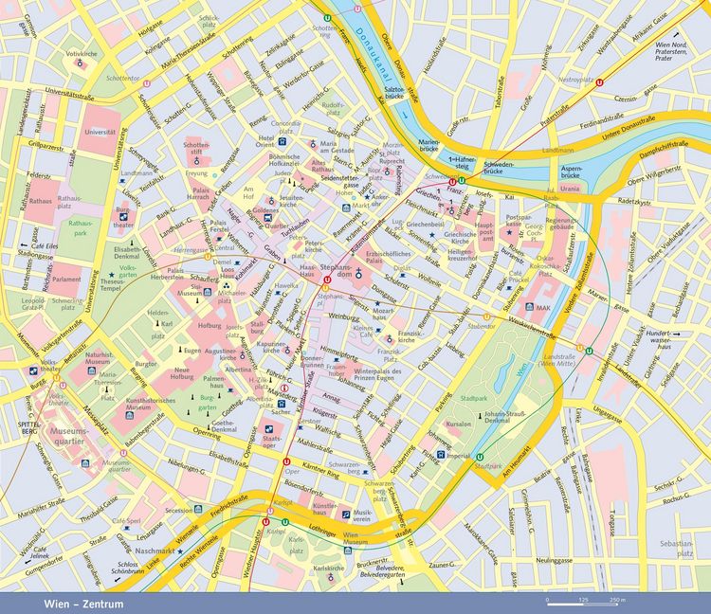The image size is (711, 614).
Task: Click the Hofburg label
Action: 210,325
